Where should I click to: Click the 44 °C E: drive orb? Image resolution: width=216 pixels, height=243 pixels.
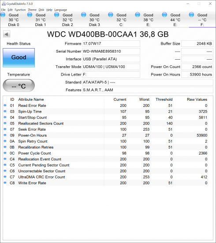pos(164,15)
